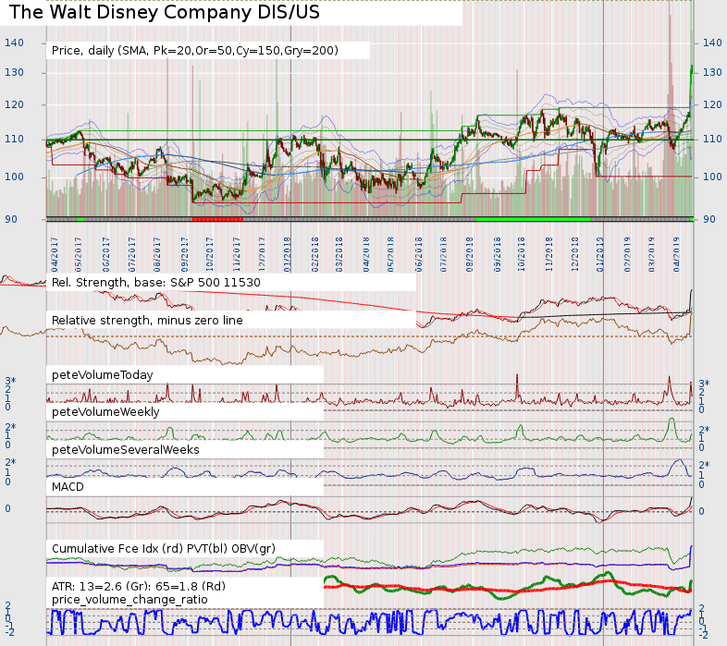Click the 'Relative strength, minus zero line' label
Screen dimensions: 727x646
147,320
